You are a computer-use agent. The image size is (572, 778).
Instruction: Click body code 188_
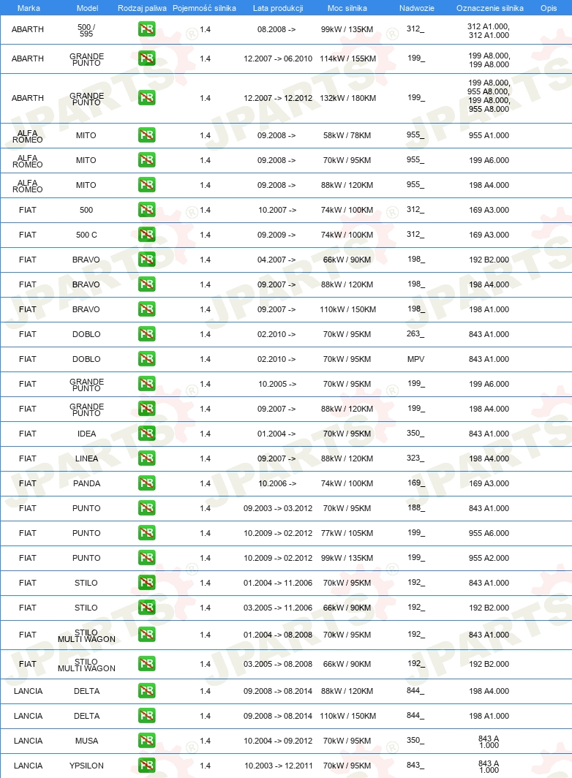pyautogui.click(x=416, y=507)
